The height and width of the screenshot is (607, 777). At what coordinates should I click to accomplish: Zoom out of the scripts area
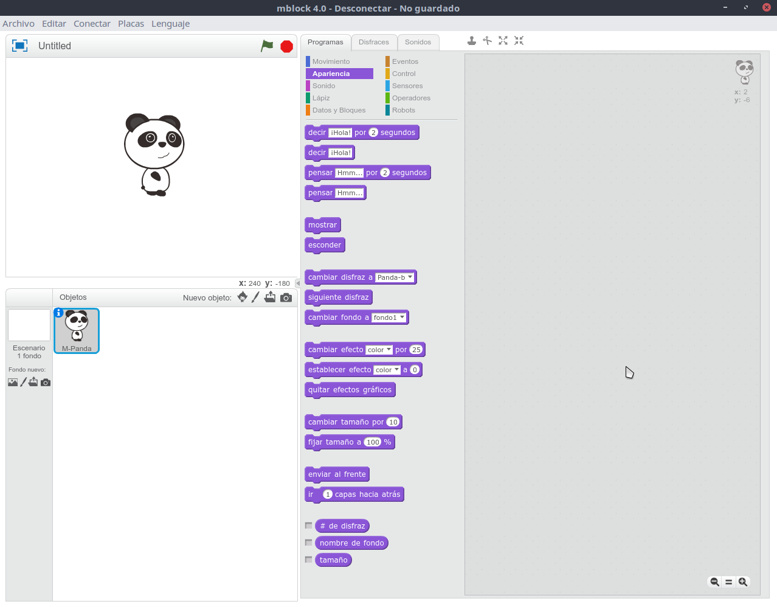[714, 582]
